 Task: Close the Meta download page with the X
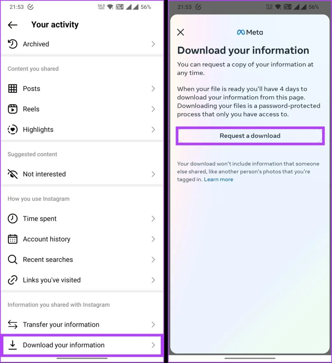tap(181, 32)
